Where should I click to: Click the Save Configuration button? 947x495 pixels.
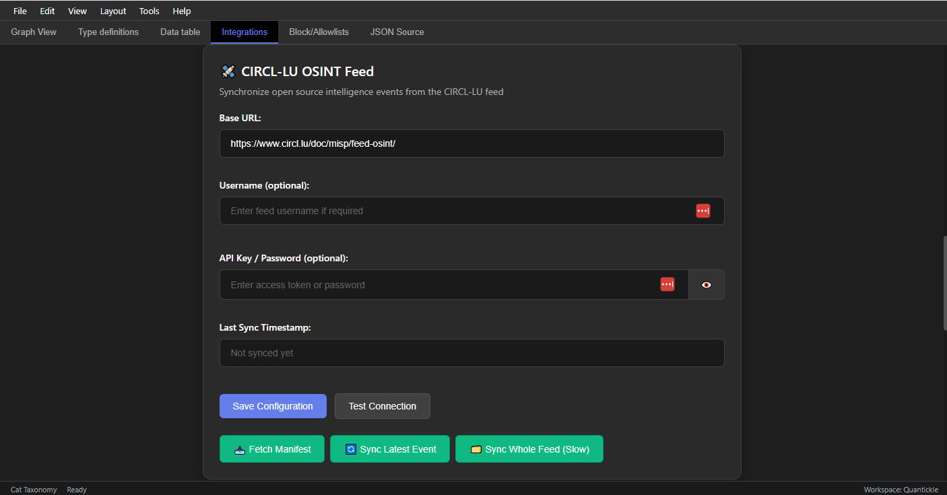[273, 406]
